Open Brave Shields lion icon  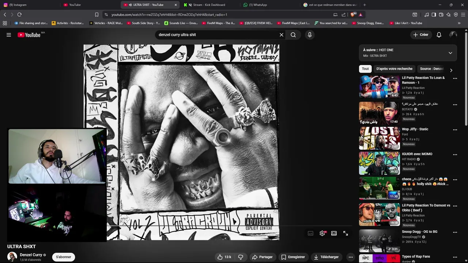(353, 15)
